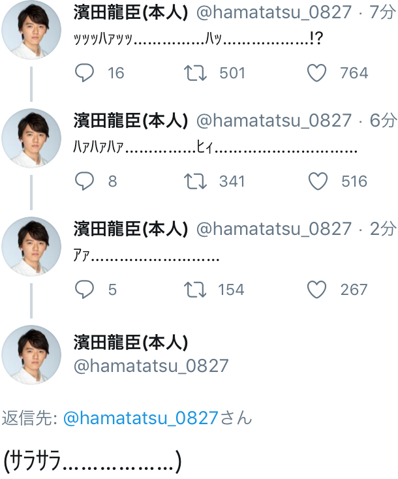This screenshot has width=398, height=479.
Task: Retweet the tweet with 501 retweets
Action: pyautogui.click(x=196, y=73)
